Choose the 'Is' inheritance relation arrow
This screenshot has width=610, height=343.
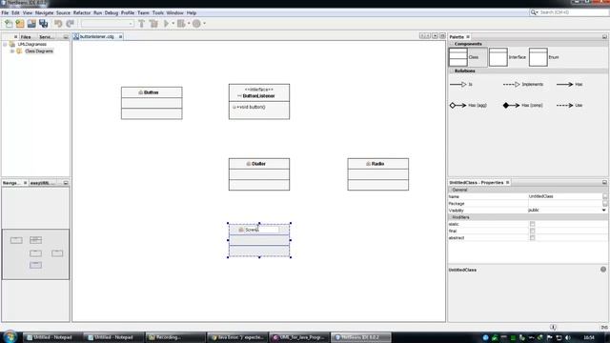point(461,85)
